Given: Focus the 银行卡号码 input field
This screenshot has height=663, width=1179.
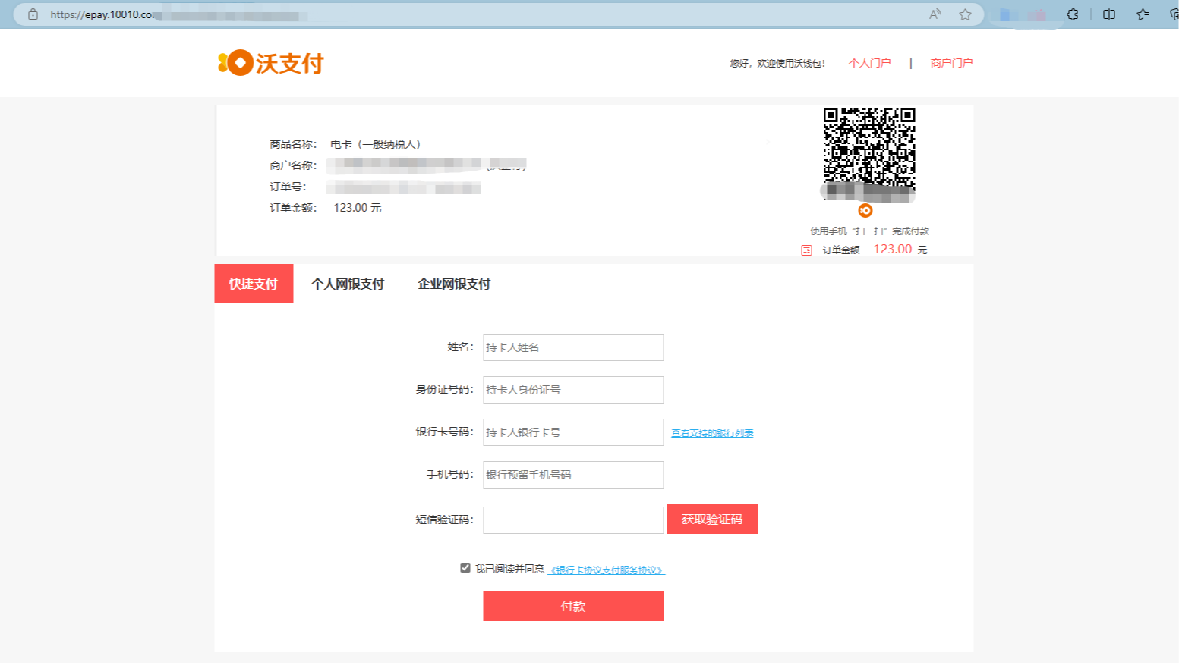Looking at the screenshot, I should coord(573,432).
